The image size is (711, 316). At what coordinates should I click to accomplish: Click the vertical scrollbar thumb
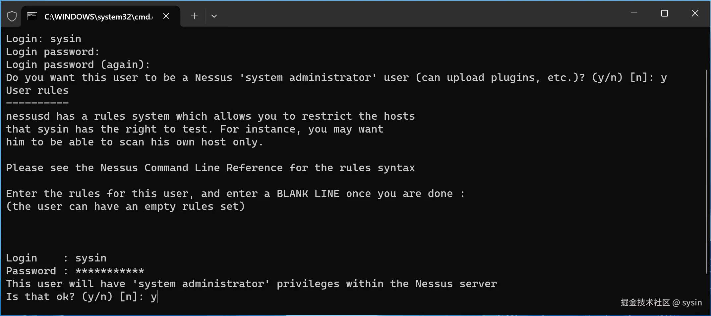coord(706,171)
